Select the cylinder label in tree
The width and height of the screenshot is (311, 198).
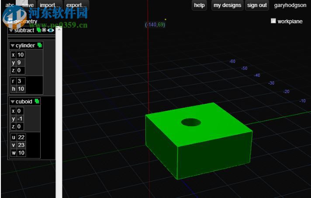point(25,46)
